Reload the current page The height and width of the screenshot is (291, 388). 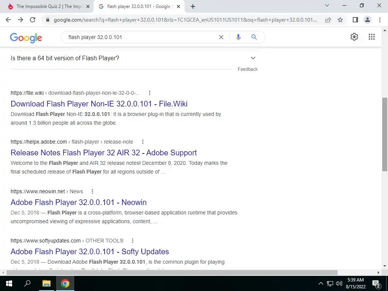pyautogui.click(x=33, y=20)
